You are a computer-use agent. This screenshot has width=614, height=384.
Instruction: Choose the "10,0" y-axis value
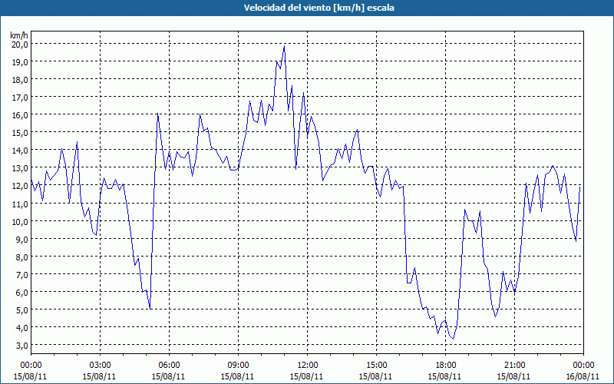[19, 221]
